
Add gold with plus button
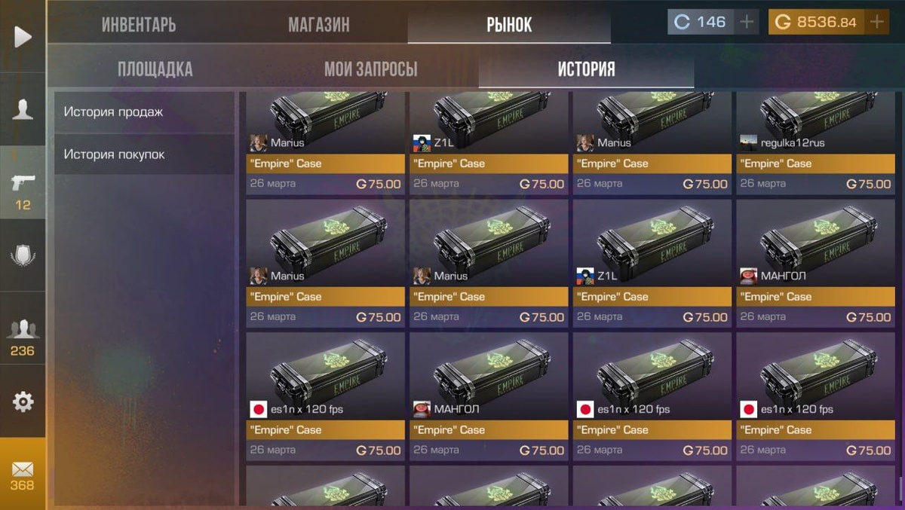876,22
